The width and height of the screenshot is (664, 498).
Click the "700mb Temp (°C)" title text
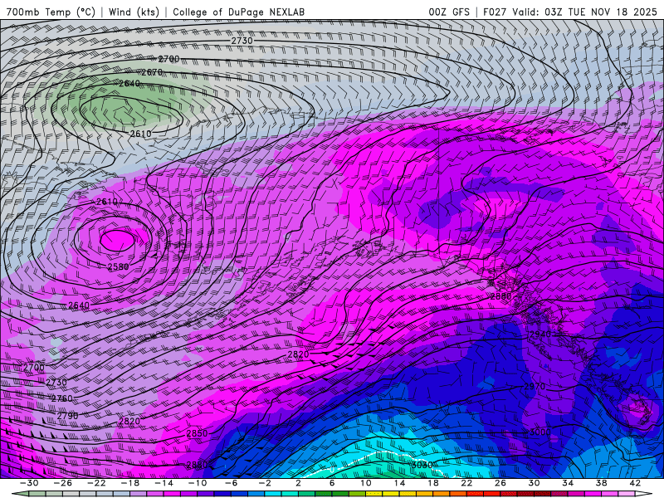[51, 12]
